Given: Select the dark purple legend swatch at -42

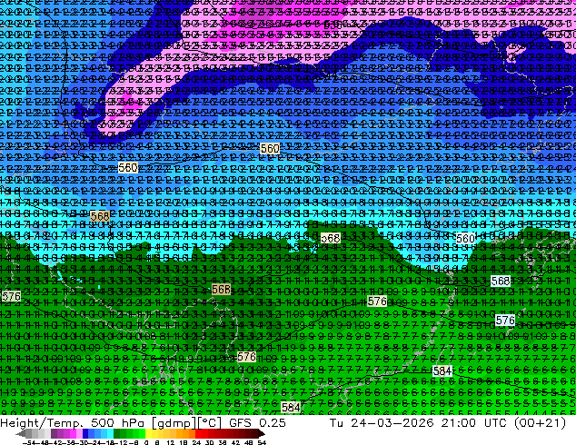Looking at the screenshot, I should click(54, 434).
